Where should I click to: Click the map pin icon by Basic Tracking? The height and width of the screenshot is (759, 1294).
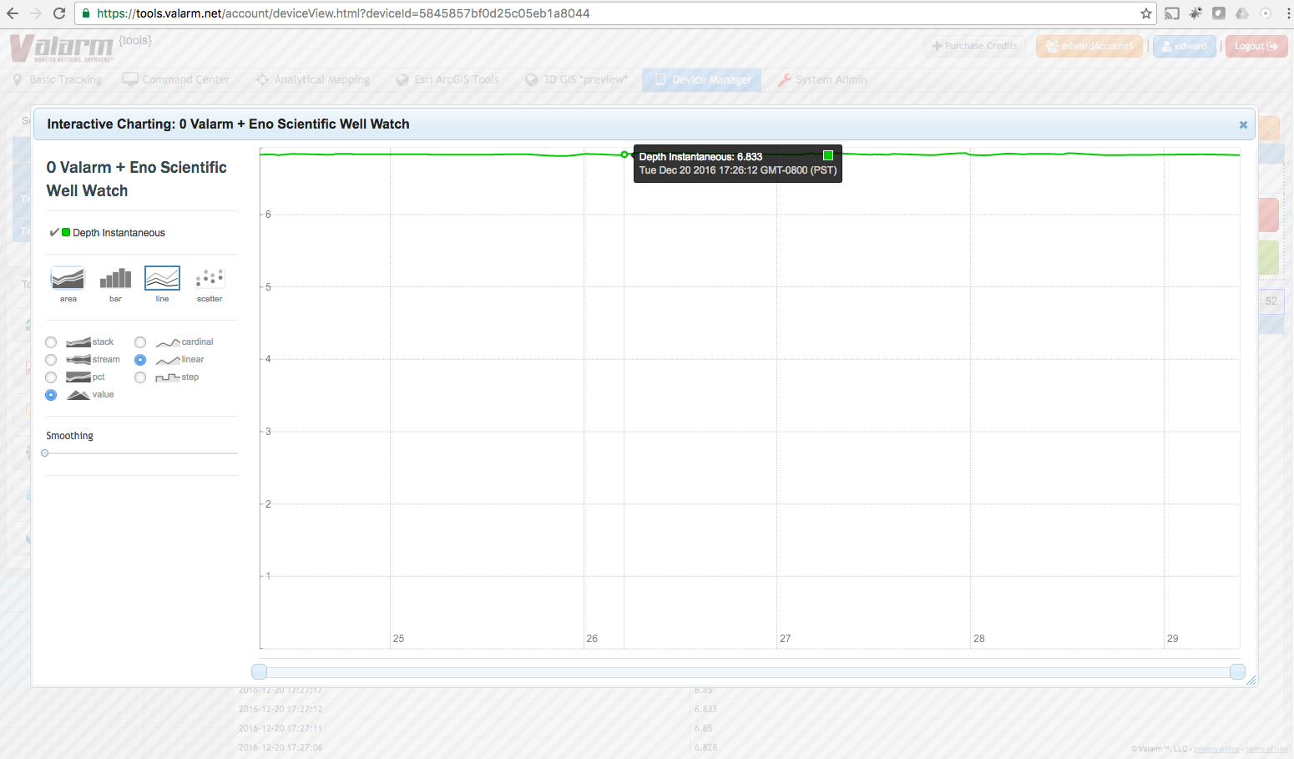pos(18,79)
